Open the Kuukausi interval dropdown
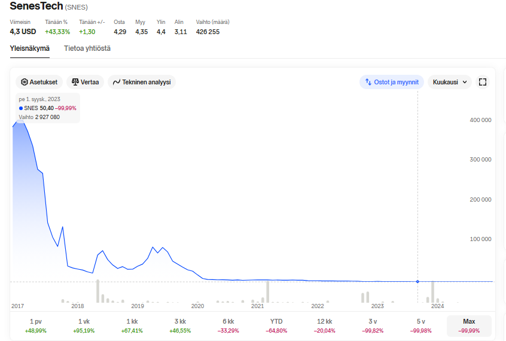 coord(450,82)
